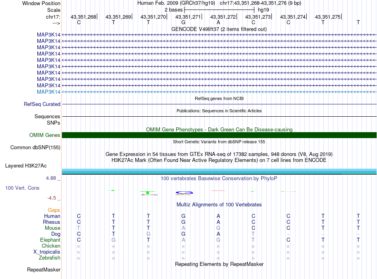Screen dimensions: 377x279
Task: Click the Common dbSNP(155) label
Action: 35,147
